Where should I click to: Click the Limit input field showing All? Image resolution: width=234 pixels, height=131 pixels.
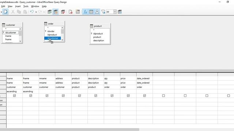[x=110, y=12]
